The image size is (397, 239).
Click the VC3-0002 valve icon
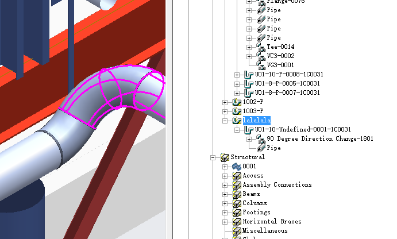[x=261, y=56]
